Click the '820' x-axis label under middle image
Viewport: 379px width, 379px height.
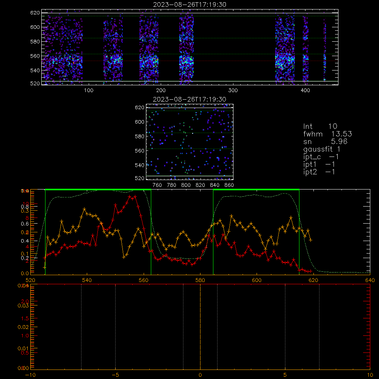tap(200, 185)
